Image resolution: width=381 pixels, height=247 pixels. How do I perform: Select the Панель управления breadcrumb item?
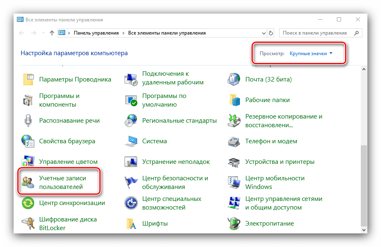click(96, 33)
